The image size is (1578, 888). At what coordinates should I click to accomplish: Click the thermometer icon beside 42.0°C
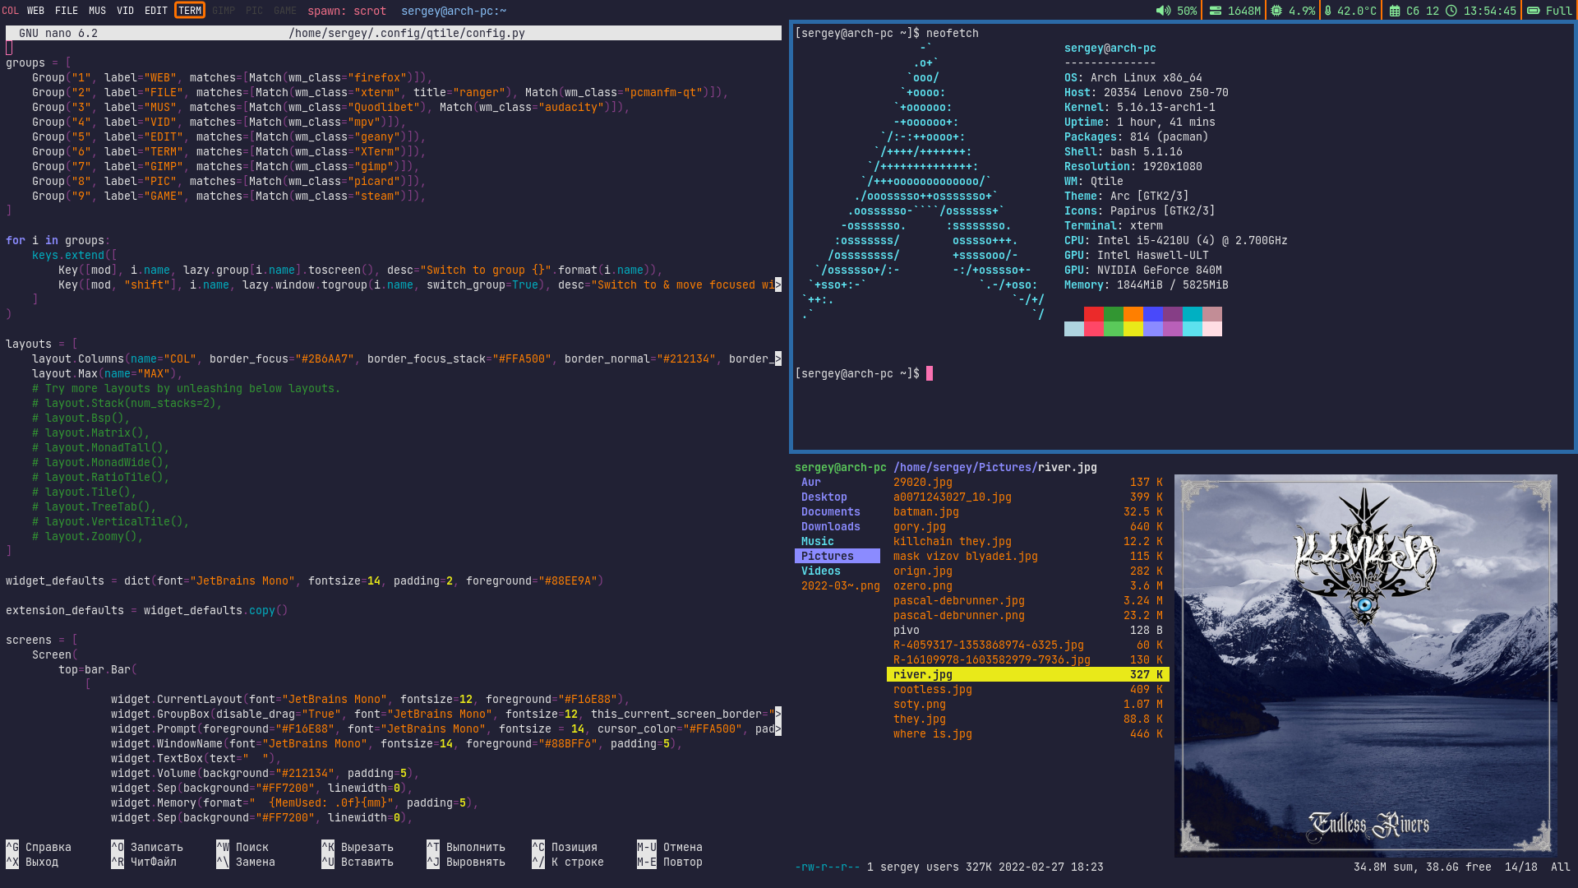[1328, 11]
